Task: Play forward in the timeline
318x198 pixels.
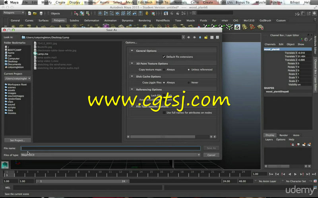Action: 295,174
